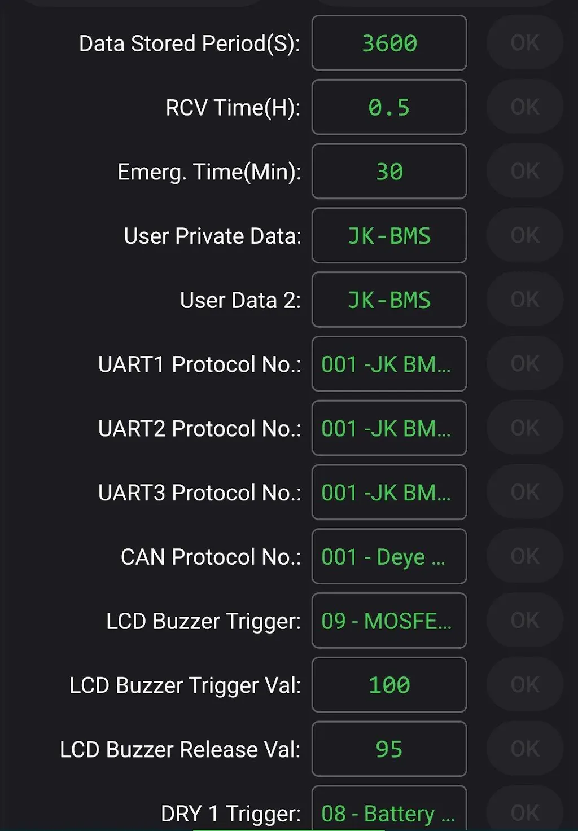Image resolution: width=578 pixels, height=831 pixels.
Task: Click OK beside LCD Buzzer Release Val
Action: point(525,749)
